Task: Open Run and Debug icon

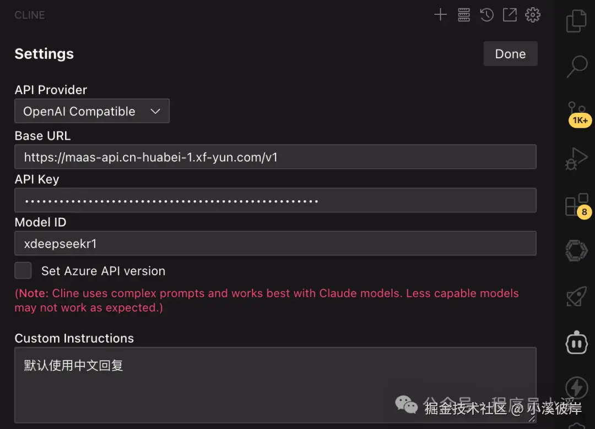Action: tap(576, 158)
